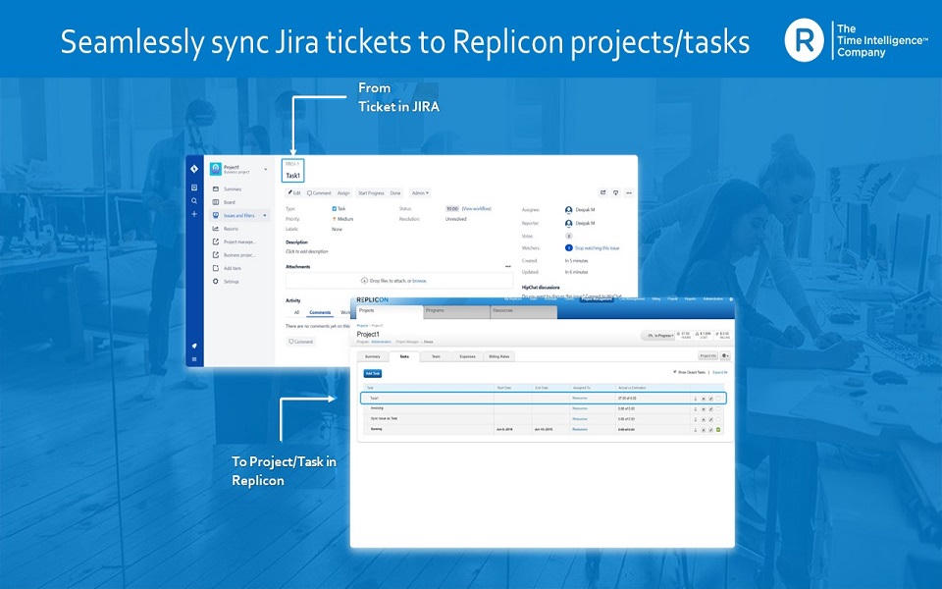Toggle the Show Closed Tasks checkbox
Viewport: 942px width, 589px height.
click(x=675, y=373)
